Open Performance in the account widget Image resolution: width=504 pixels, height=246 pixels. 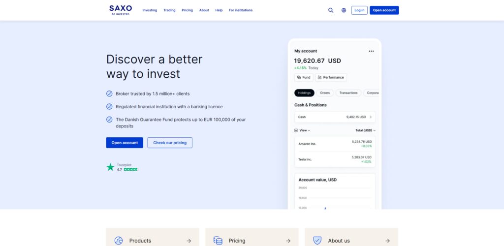point(331,77)
